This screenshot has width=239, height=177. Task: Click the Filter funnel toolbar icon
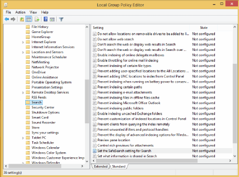[x=61, y=19]
